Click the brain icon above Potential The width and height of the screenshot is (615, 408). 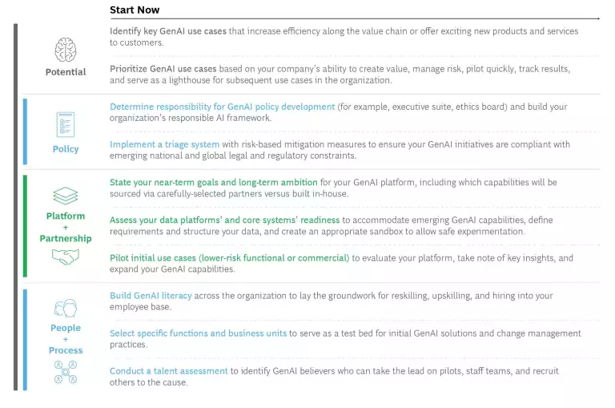[x=66, y=50]
